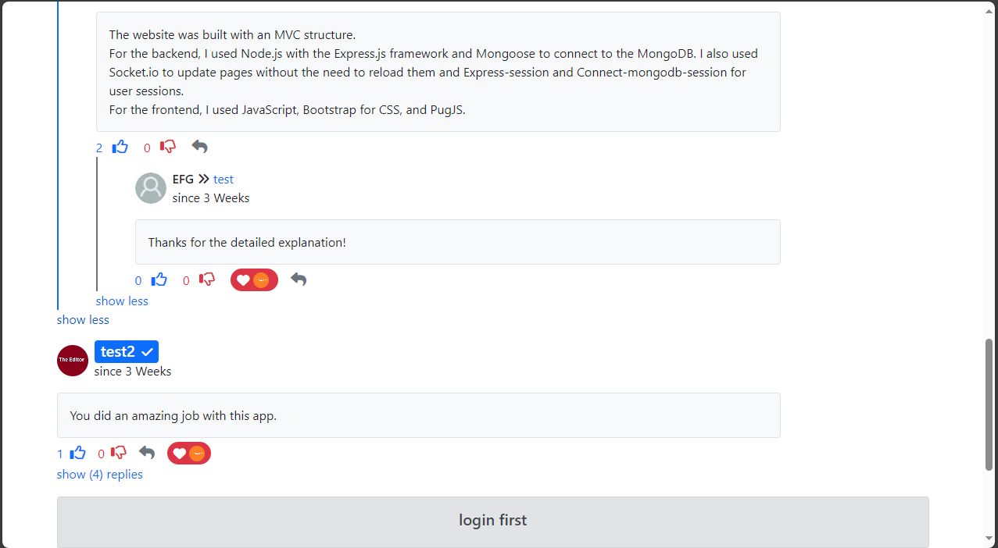Screen dimensions: 998x548
Task: Open test2's verified profile badge
Action: coord(127,352)
